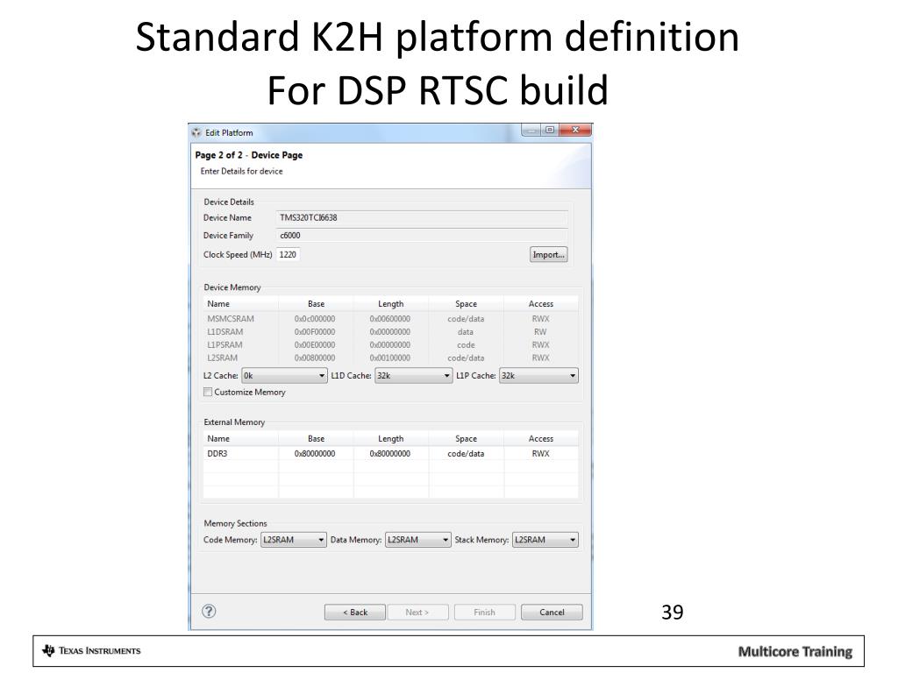Image resolution: width=898 pixels, height=673 pixels.
Task: Click the Next > button
Action: (417, 613)
